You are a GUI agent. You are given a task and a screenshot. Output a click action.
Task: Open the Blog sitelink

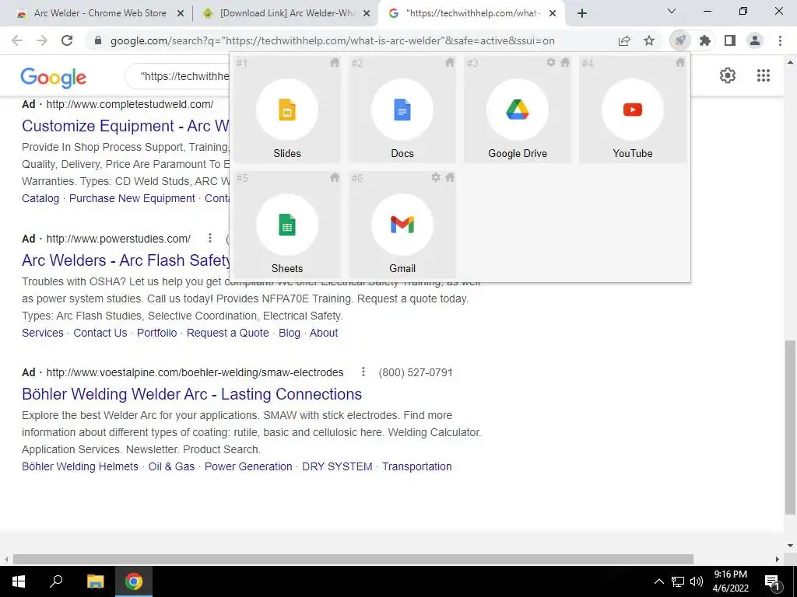[x=290, y=333]
